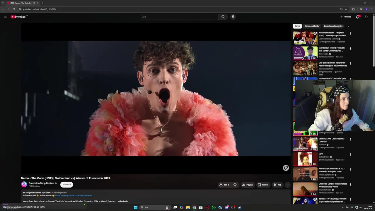
Task: Open Delibal Leyla Lydia Tuğutlu Lovefool video
Action: 305,144
